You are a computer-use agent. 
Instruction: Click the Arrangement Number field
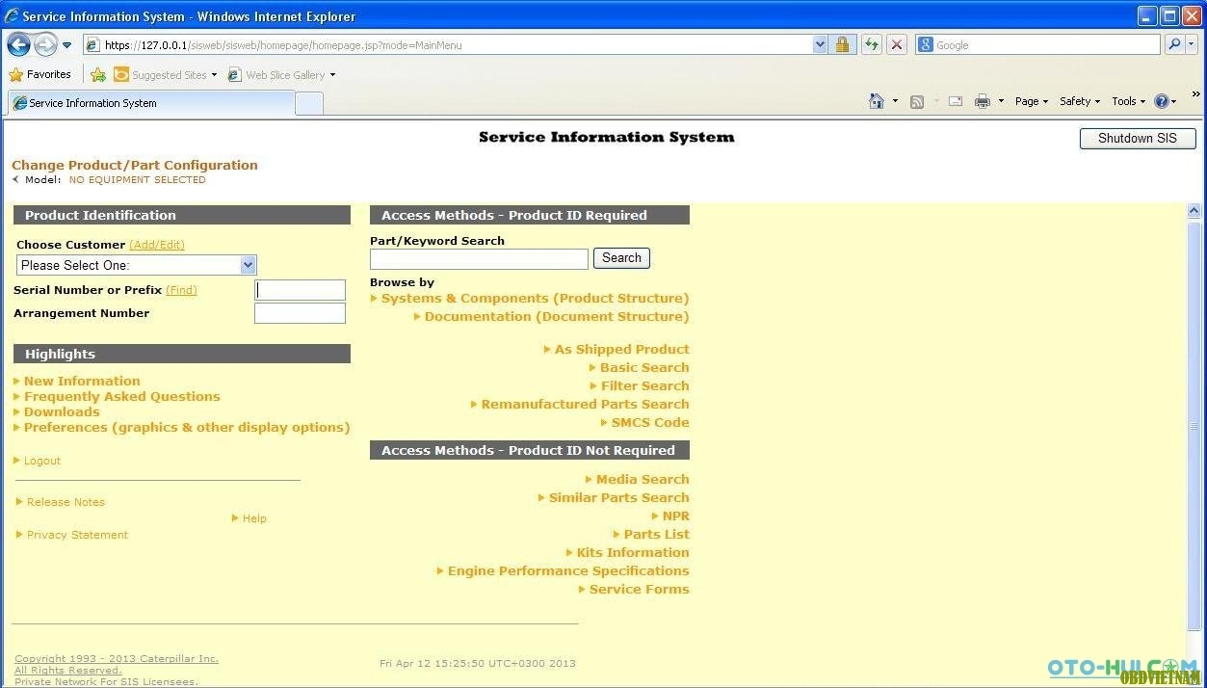pos(300,313)
